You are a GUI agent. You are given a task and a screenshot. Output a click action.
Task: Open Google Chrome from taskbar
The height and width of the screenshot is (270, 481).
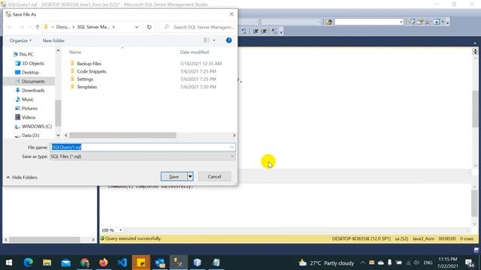click(85, 262)
